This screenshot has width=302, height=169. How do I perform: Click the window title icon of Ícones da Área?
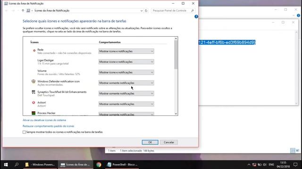[6, 3]
